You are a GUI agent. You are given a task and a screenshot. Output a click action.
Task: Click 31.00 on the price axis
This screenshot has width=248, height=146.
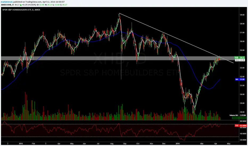(x=242, y=85)
